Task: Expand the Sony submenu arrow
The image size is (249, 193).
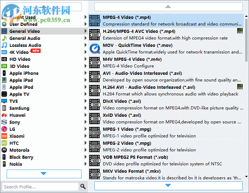Action: point(86,122)
